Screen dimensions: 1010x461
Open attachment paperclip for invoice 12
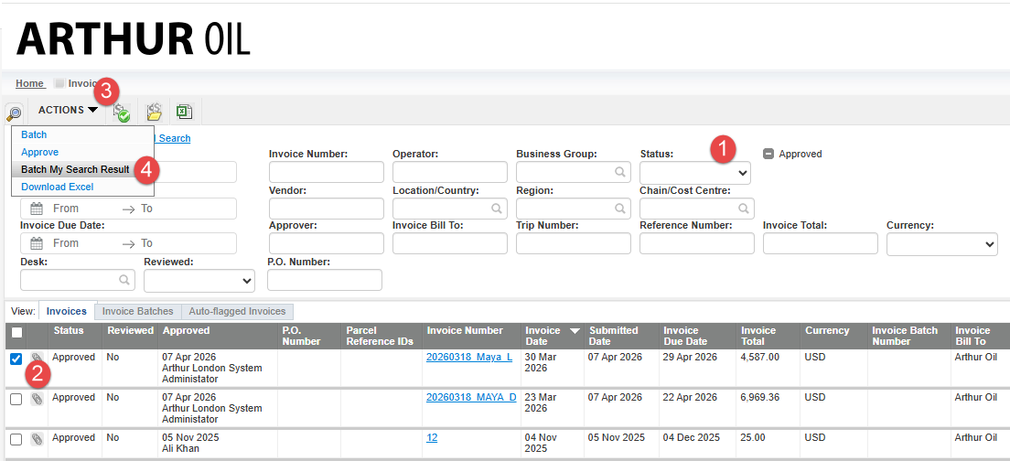point(38,439)
